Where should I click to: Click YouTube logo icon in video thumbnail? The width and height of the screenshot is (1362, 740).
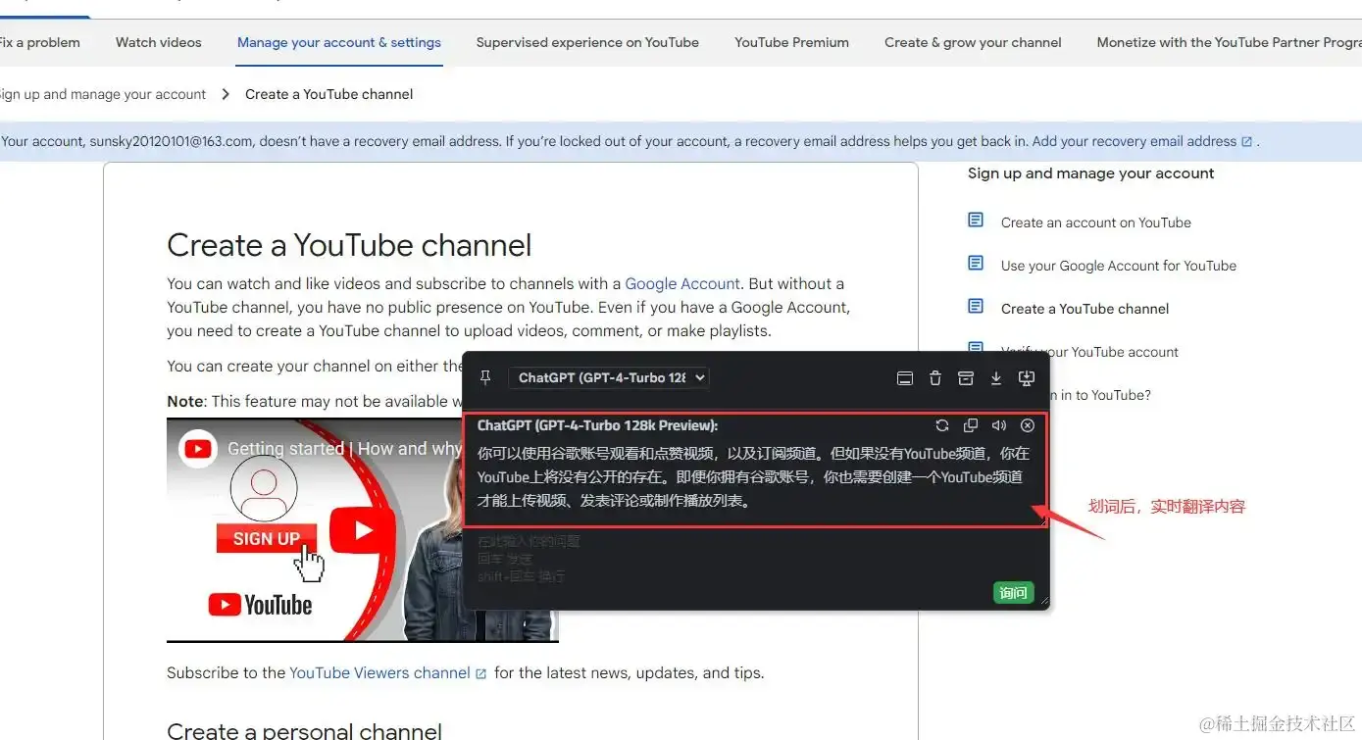199,449
